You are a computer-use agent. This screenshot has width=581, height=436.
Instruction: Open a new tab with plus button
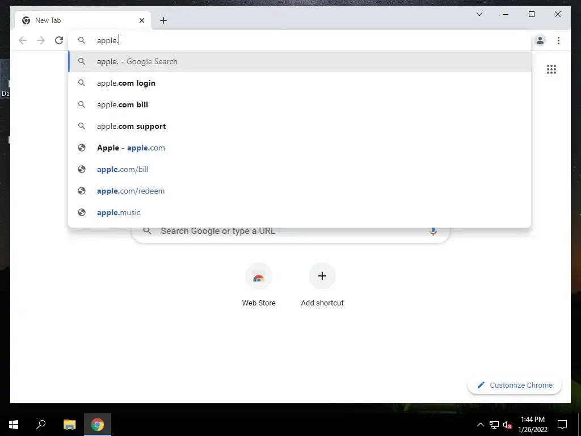coord(163,20)
